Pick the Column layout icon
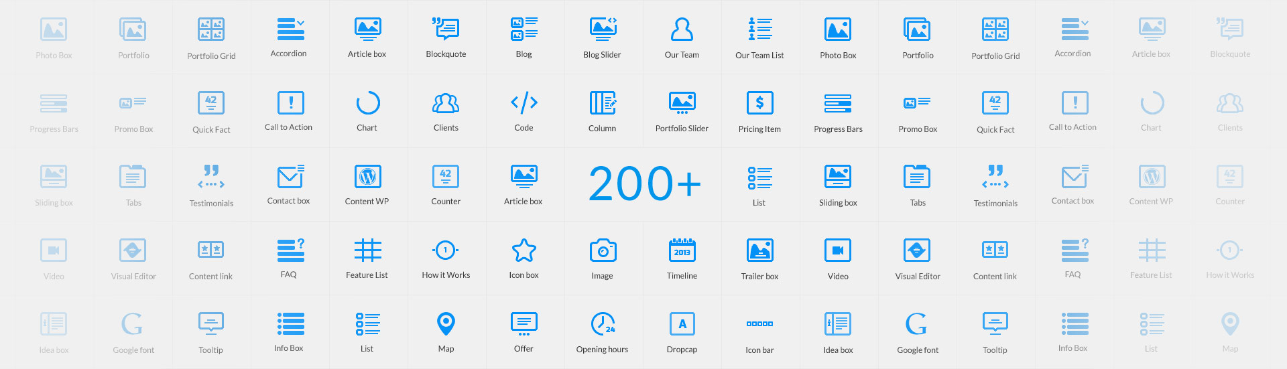Viewport: 1287px width, 369px height. [x=602, y=103]
